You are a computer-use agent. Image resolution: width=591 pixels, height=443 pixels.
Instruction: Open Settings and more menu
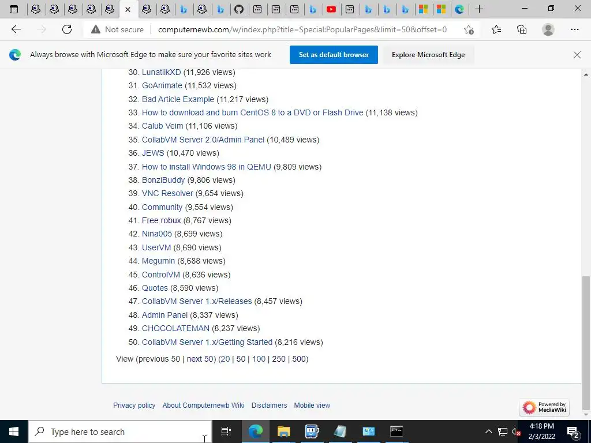point(574,29)
